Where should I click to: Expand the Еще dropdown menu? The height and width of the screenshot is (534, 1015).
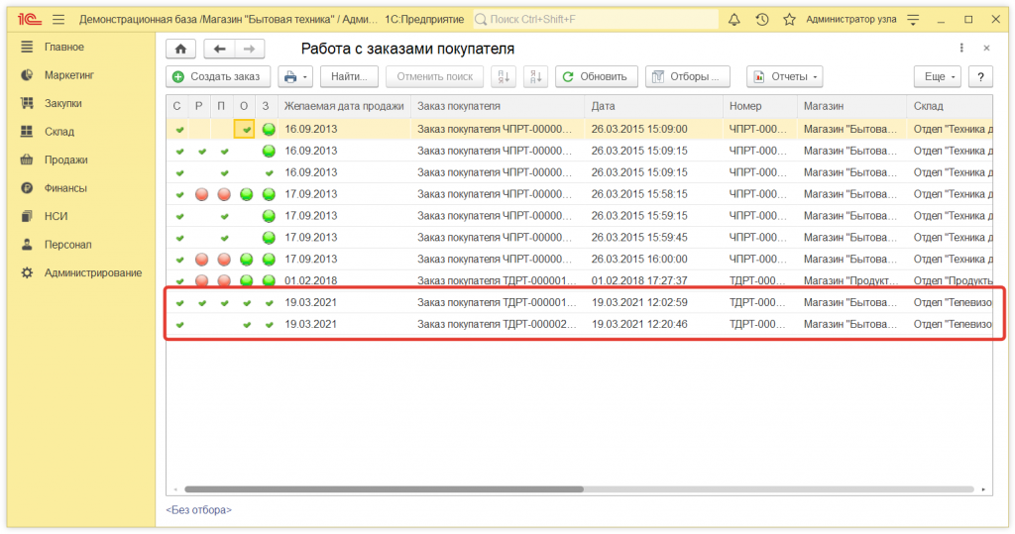coord(938,76)
